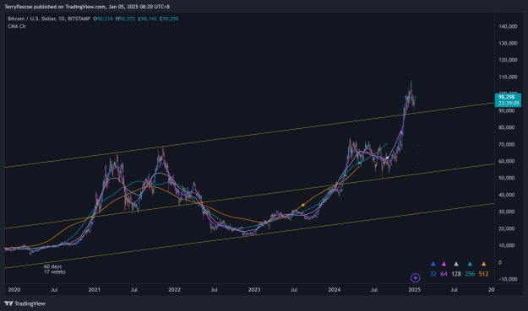The height and width of the screenshot is (311, 528).
Task: Click the 120,000 price axis label
Action: coord(508,60)
